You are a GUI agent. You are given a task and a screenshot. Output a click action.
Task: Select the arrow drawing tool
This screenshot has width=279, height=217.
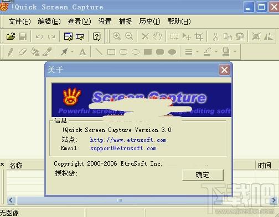[64, 52]
